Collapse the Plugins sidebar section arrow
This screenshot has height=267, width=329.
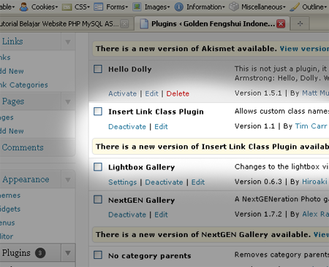(68, 253)
